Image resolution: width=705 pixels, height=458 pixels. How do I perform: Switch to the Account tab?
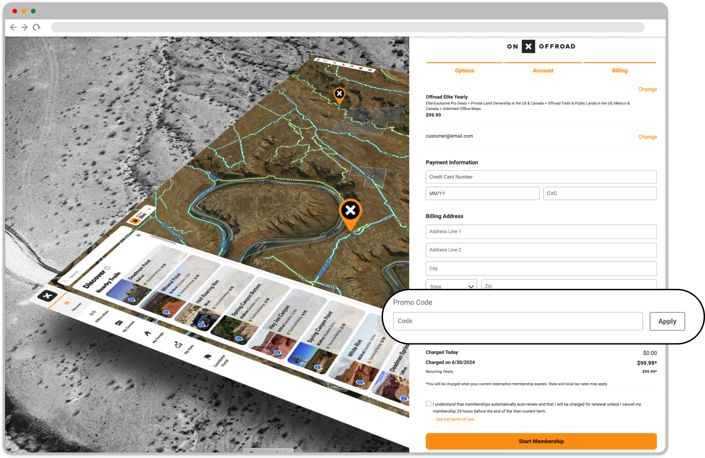pyautogui.click(x=543, y=71)
